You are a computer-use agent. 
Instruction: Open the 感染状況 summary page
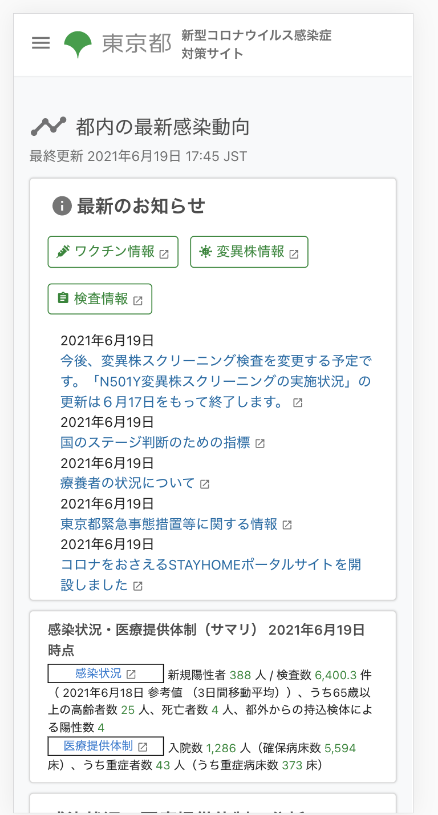pos(101,673)
